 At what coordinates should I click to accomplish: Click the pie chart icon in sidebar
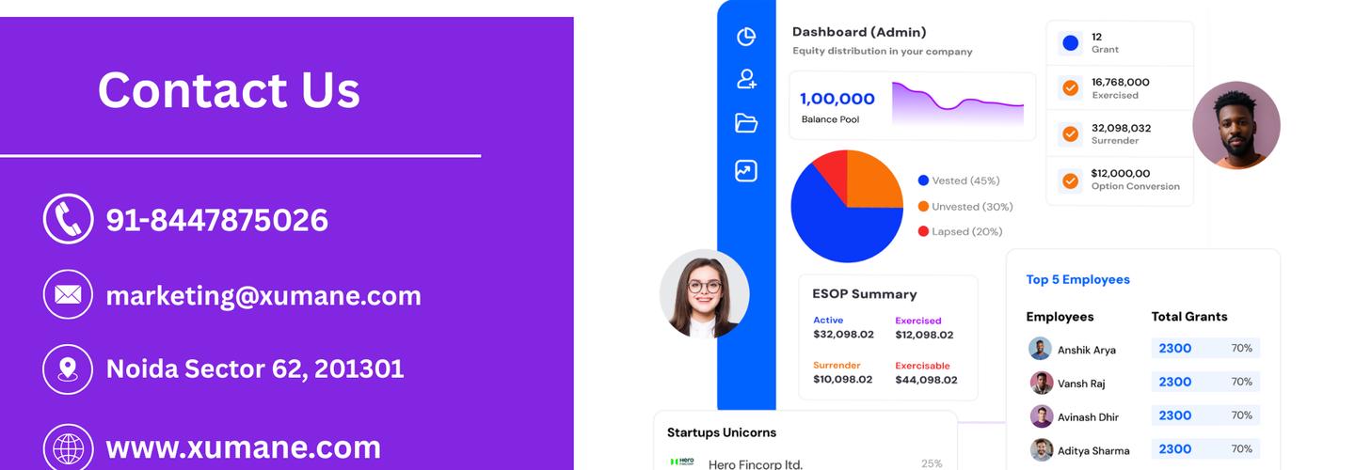coord(746,37)
